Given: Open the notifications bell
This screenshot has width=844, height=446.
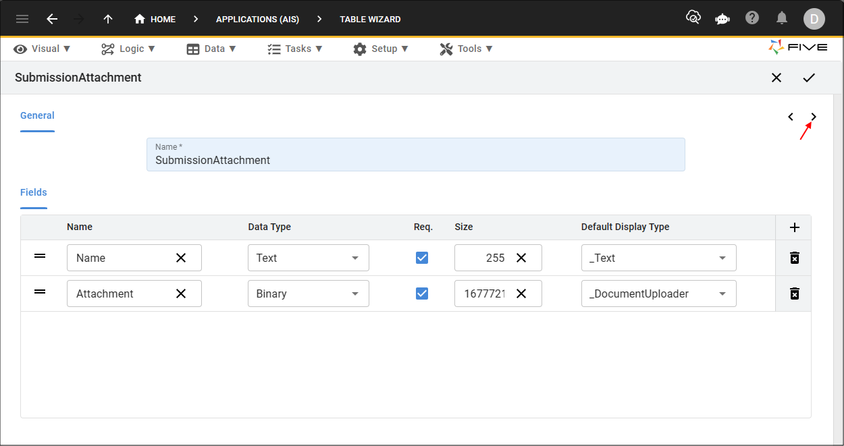Looking at the screenshot, I should click(782, 18).
